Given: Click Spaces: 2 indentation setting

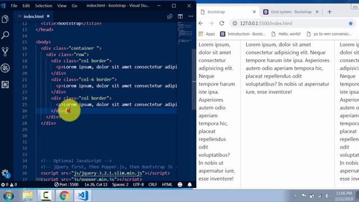Looking at the screenshot, I should pos(120,185).
